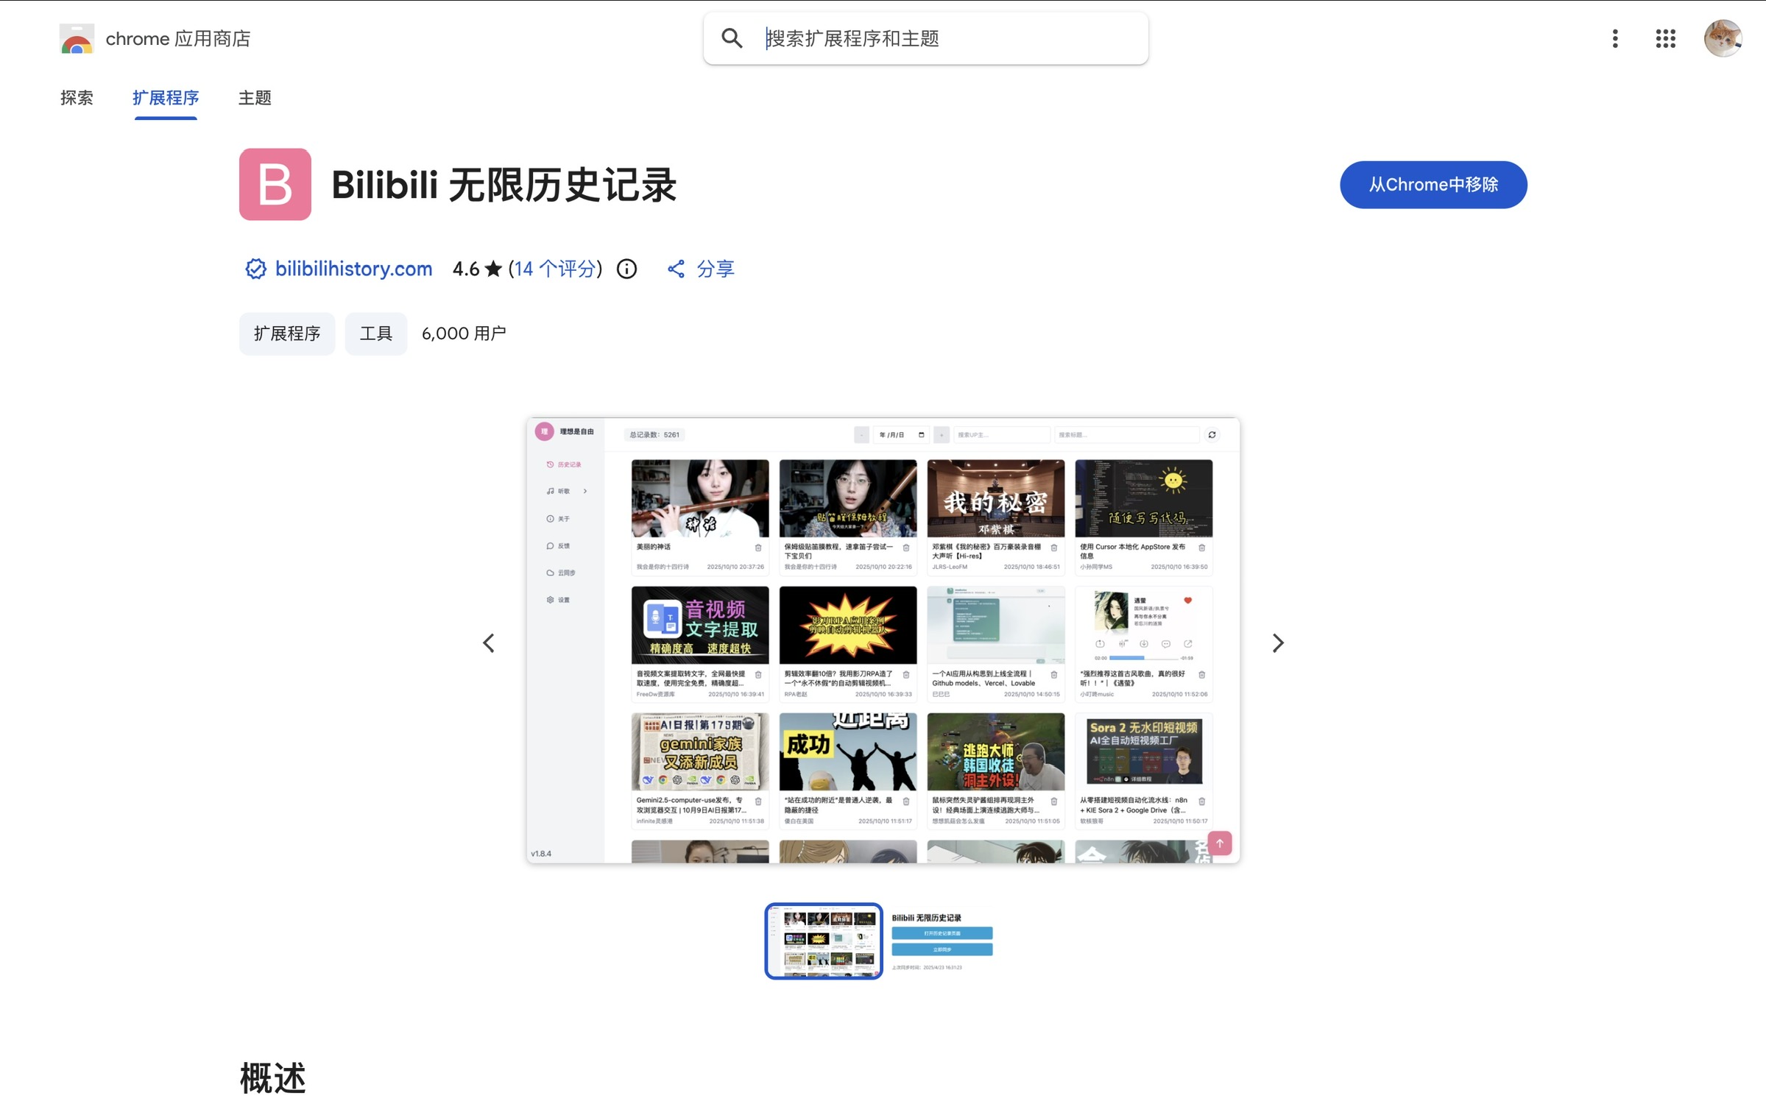This screenshot has height=1104, width=1766.
Task: Select the first preview thumbnail
Action: 824,941
